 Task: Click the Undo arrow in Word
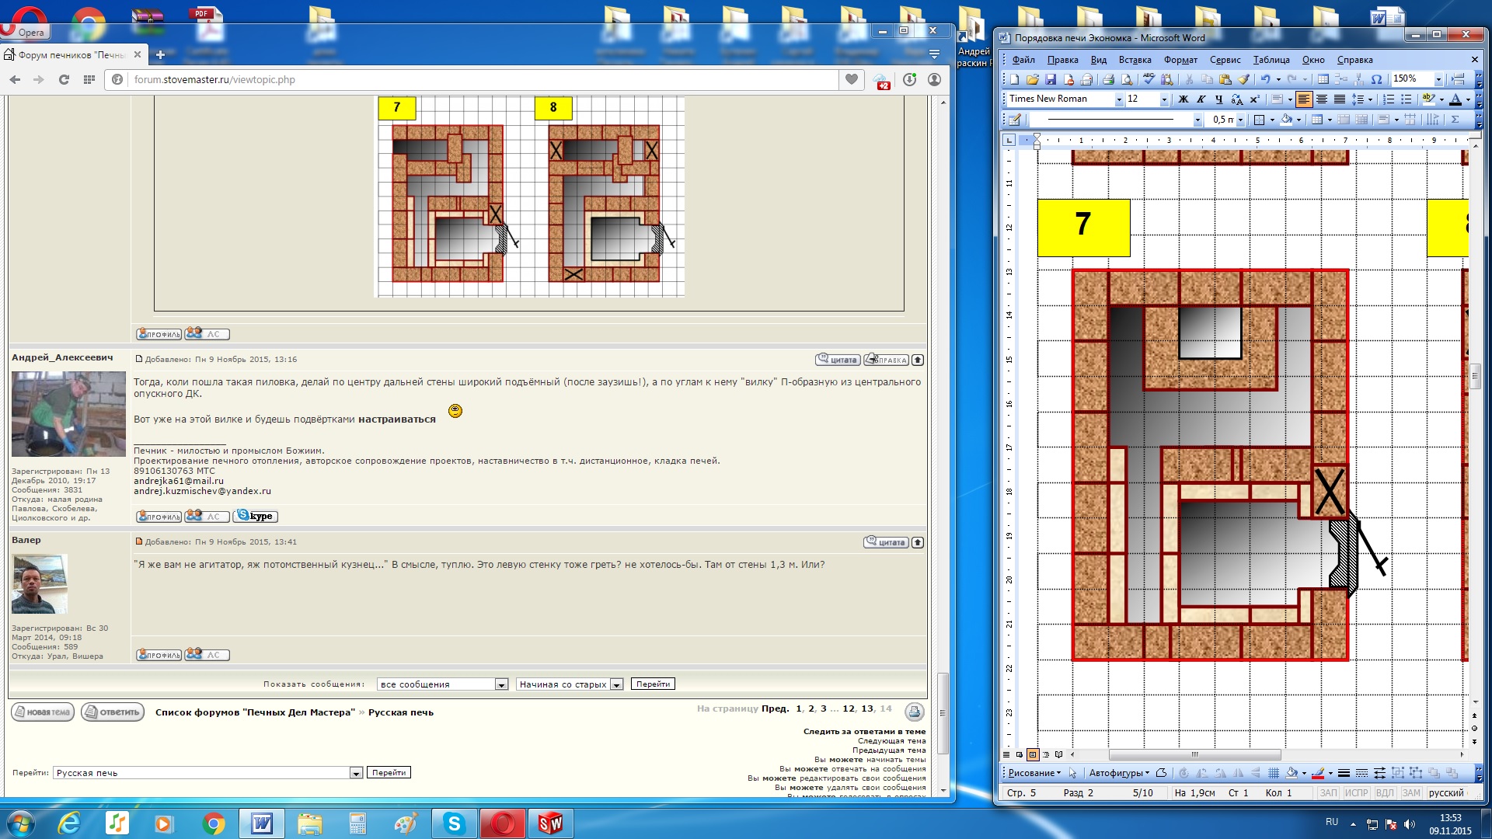[1265, 79]
